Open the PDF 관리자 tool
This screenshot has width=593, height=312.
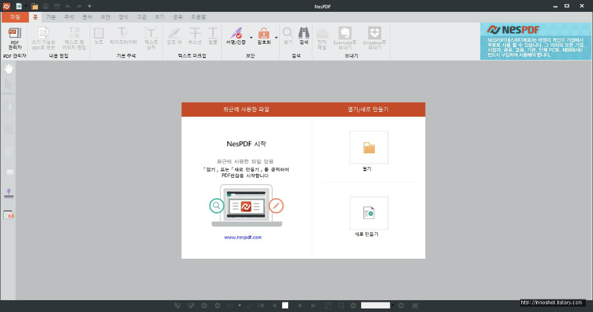click(x=15, y=38)
